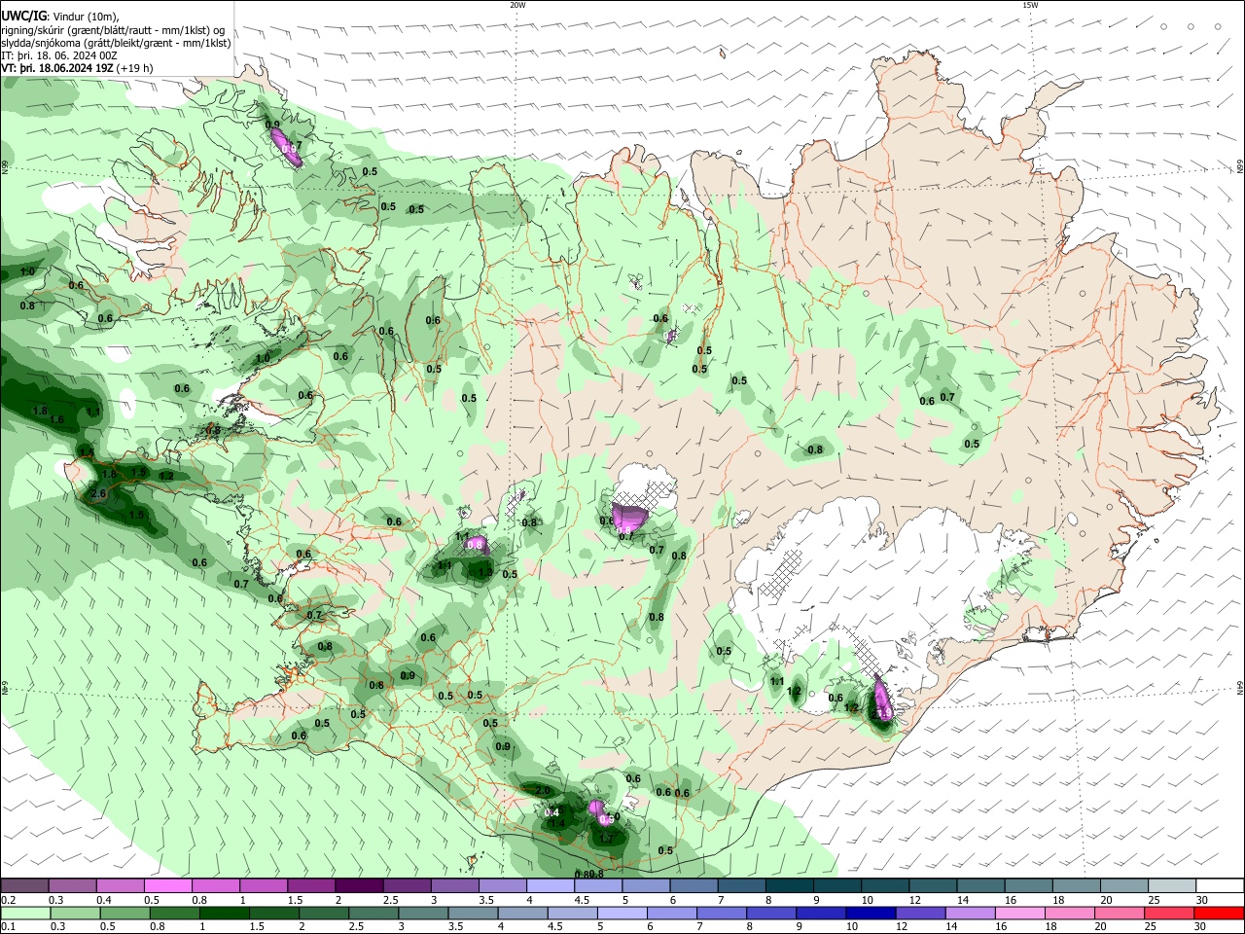Pick the dusky plum swatch labeled 0.2
The image size is (1245, 934).
click(25, 885)
